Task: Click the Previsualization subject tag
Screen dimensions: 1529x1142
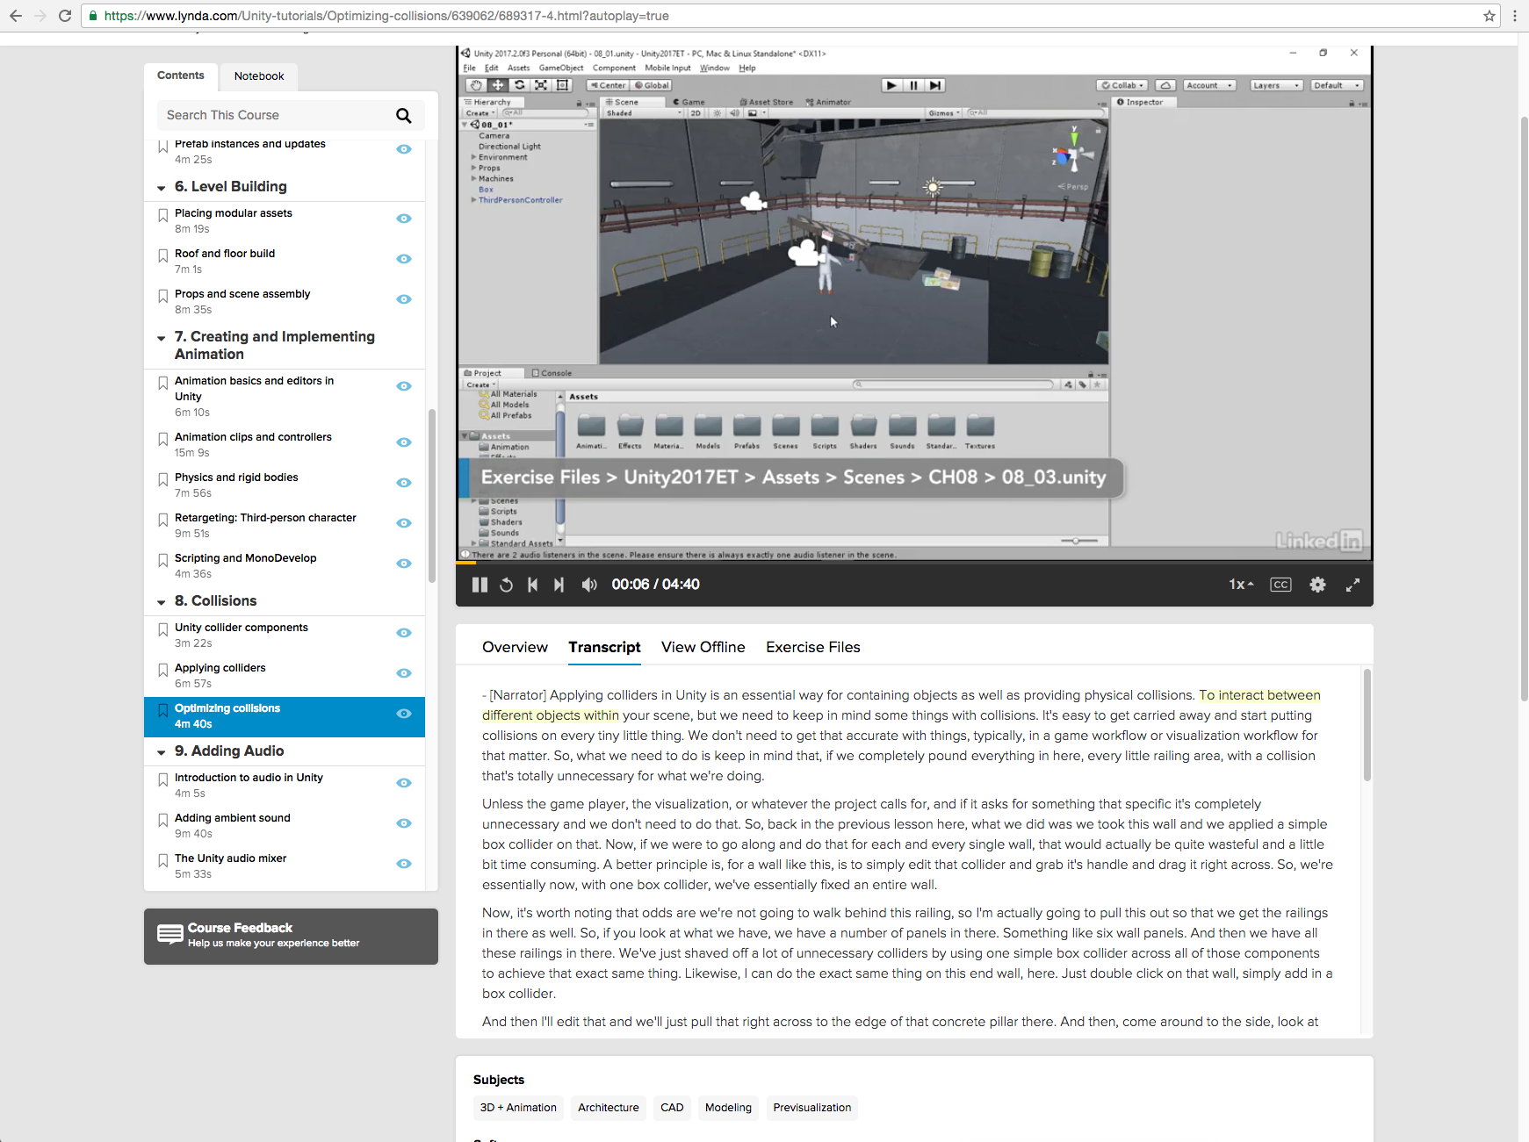Action: [x=812, y=1108]
